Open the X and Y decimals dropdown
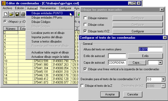Screen dimensions: 168x101 (163, 79)
